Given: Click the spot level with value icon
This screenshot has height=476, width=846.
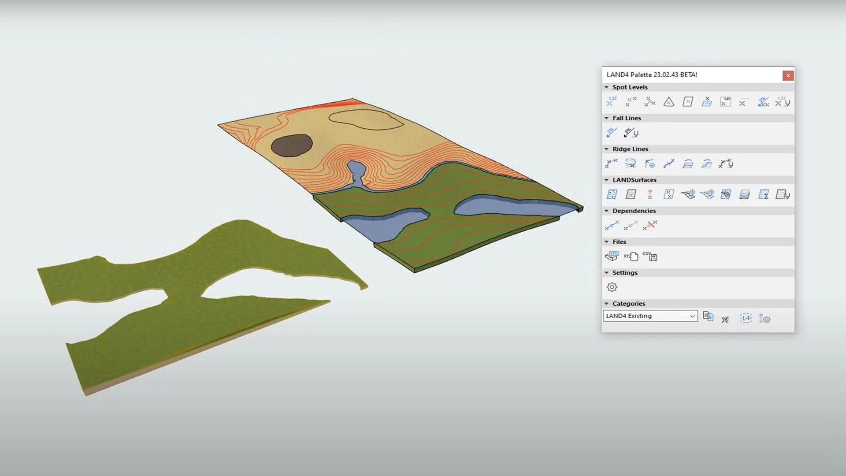Looking at the screenshot, I should pos(612,102).
